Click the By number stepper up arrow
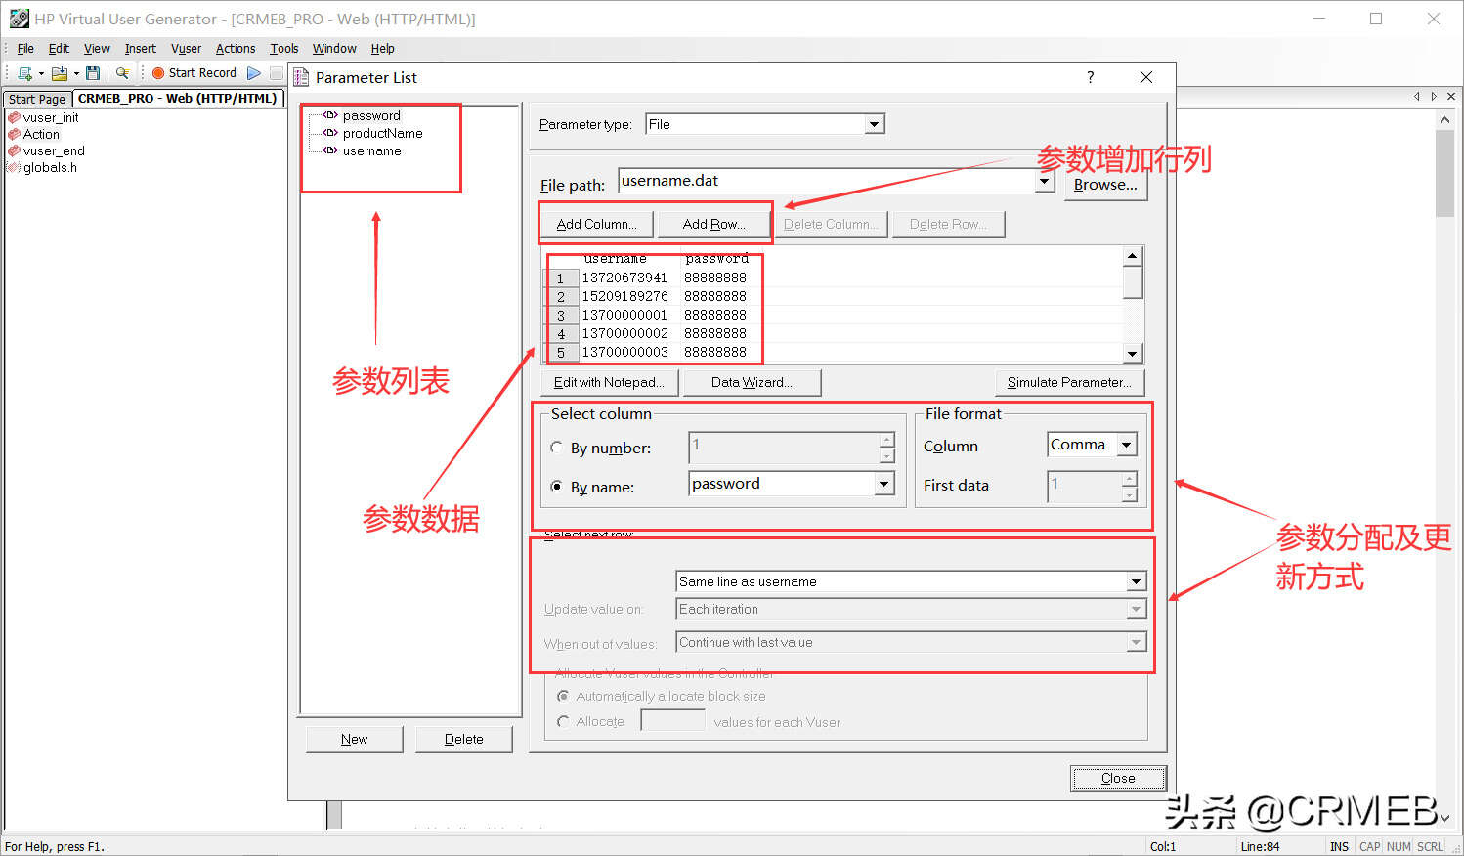This screenshot has width=1464, height=856. point(886,441)
